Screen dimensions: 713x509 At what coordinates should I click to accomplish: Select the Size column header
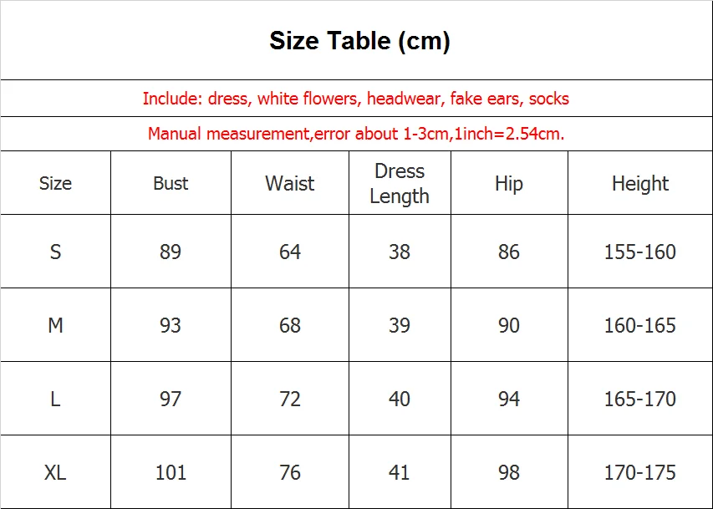click(55, 183)
